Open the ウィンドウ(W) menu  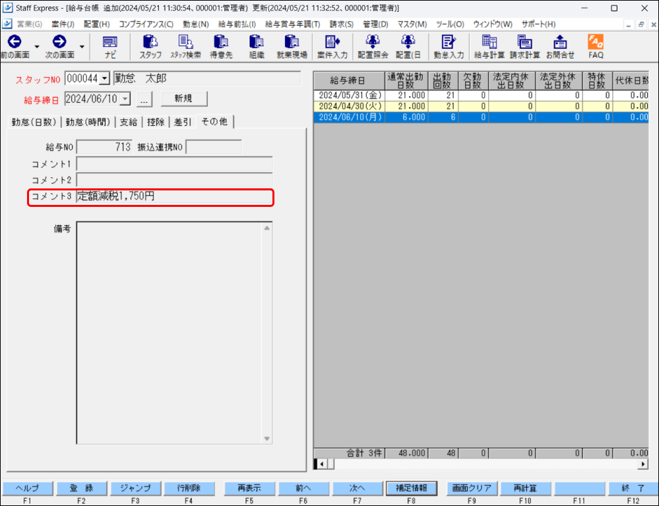(x=493, y=24)
